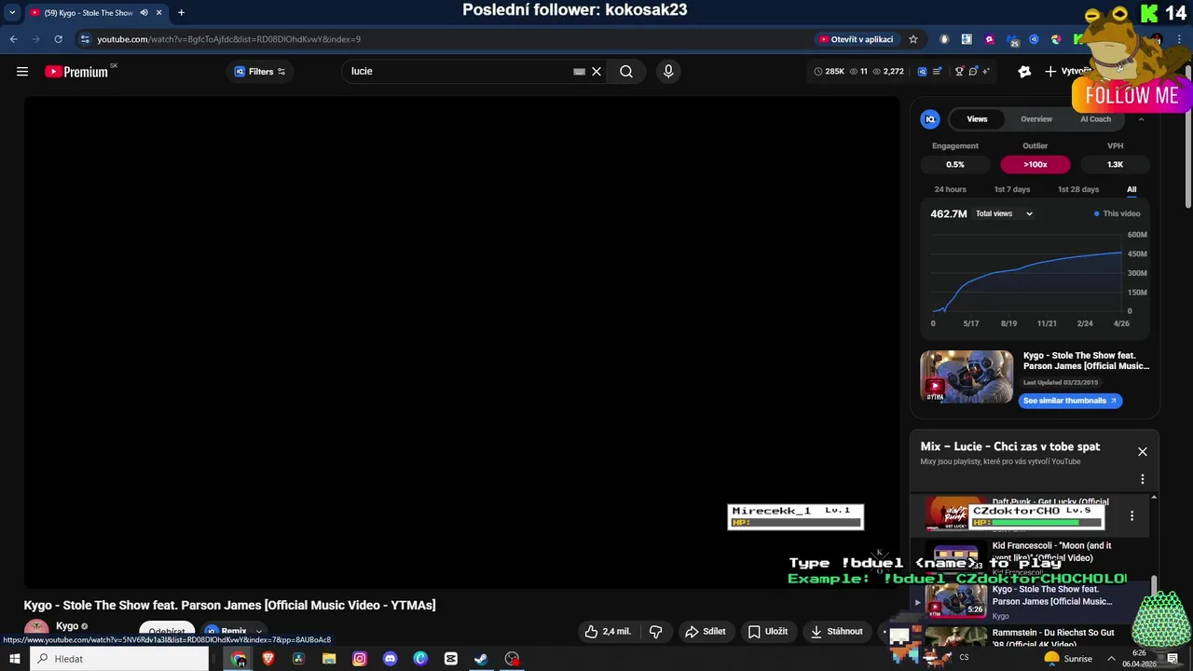Image resolution: width=1193 pixels, height=671 pixels.
Task: Like the video (2,4 mil.)
Action: (x=608, y=632)
